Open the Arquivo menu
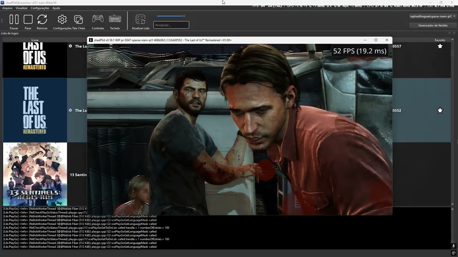This screenshot has height=257, width=458. point(7,8)
